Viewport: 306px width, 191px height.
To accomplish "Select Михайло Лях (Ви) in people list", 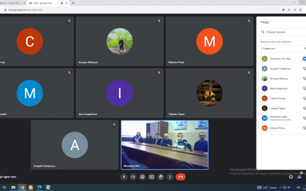I will (x=282, y=59).
